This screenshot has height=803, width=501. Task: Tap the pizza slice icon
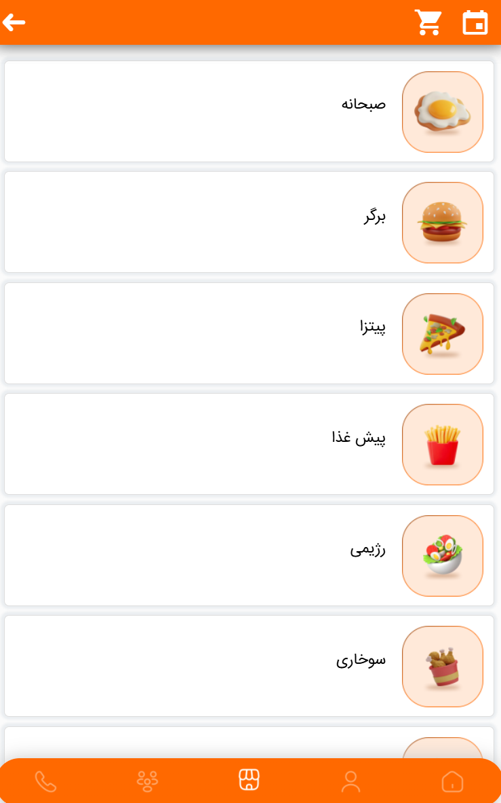point(442,334)
